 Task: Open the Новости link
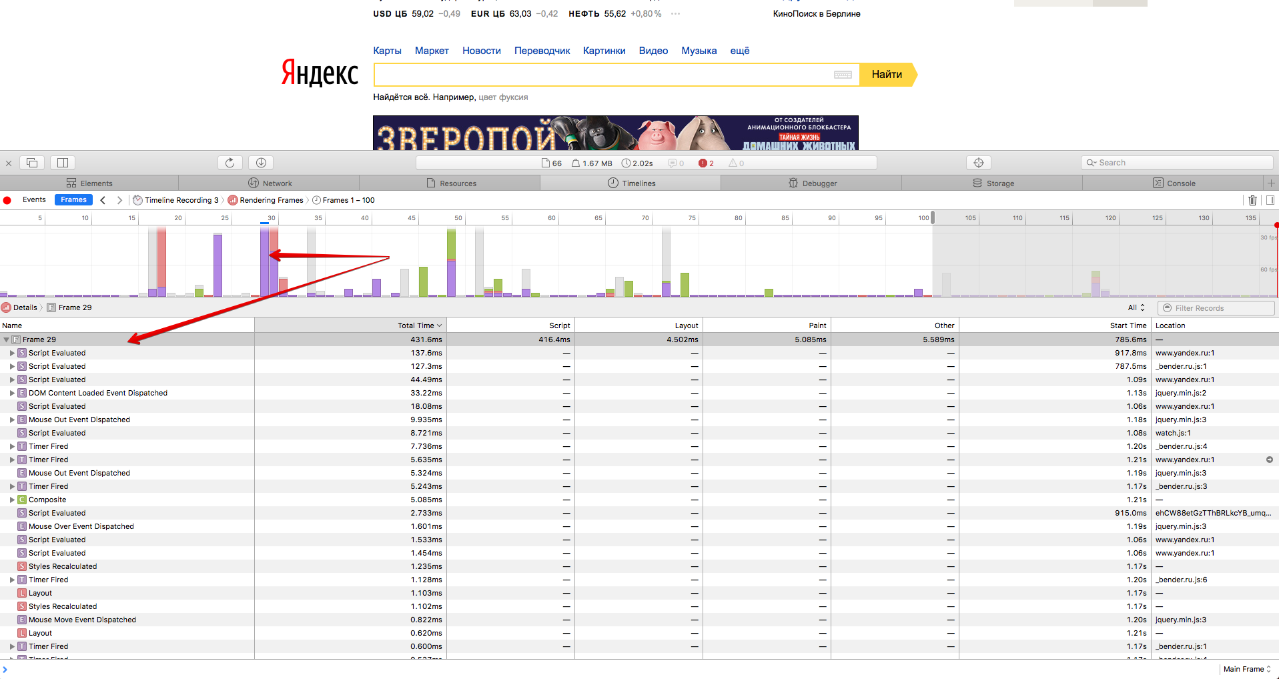point(482,51)
